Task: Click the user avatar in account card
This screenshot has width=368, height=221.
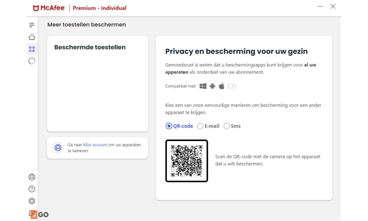Action: coord(58,148)
